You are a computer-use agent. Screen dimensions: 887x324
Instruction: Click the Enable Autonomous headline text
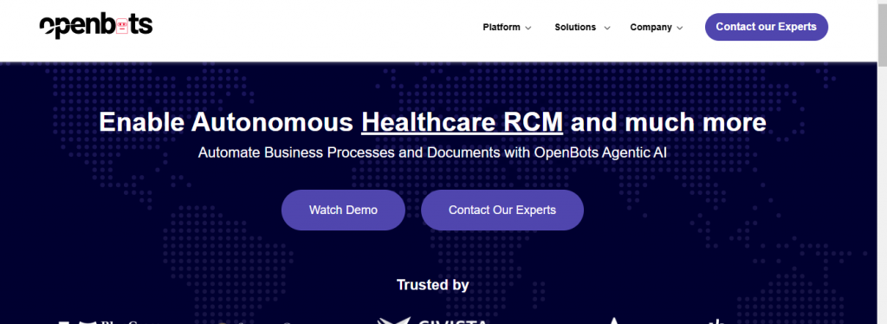[226, 122]
